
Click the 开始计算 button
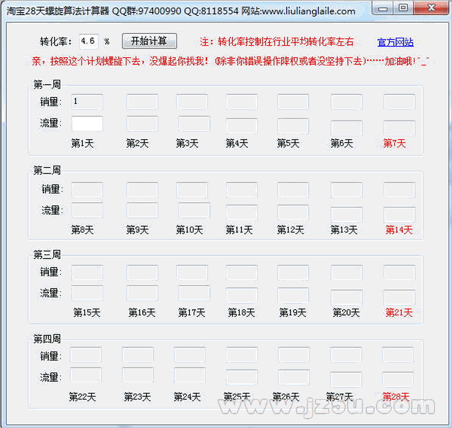click(x=150, y=41)
